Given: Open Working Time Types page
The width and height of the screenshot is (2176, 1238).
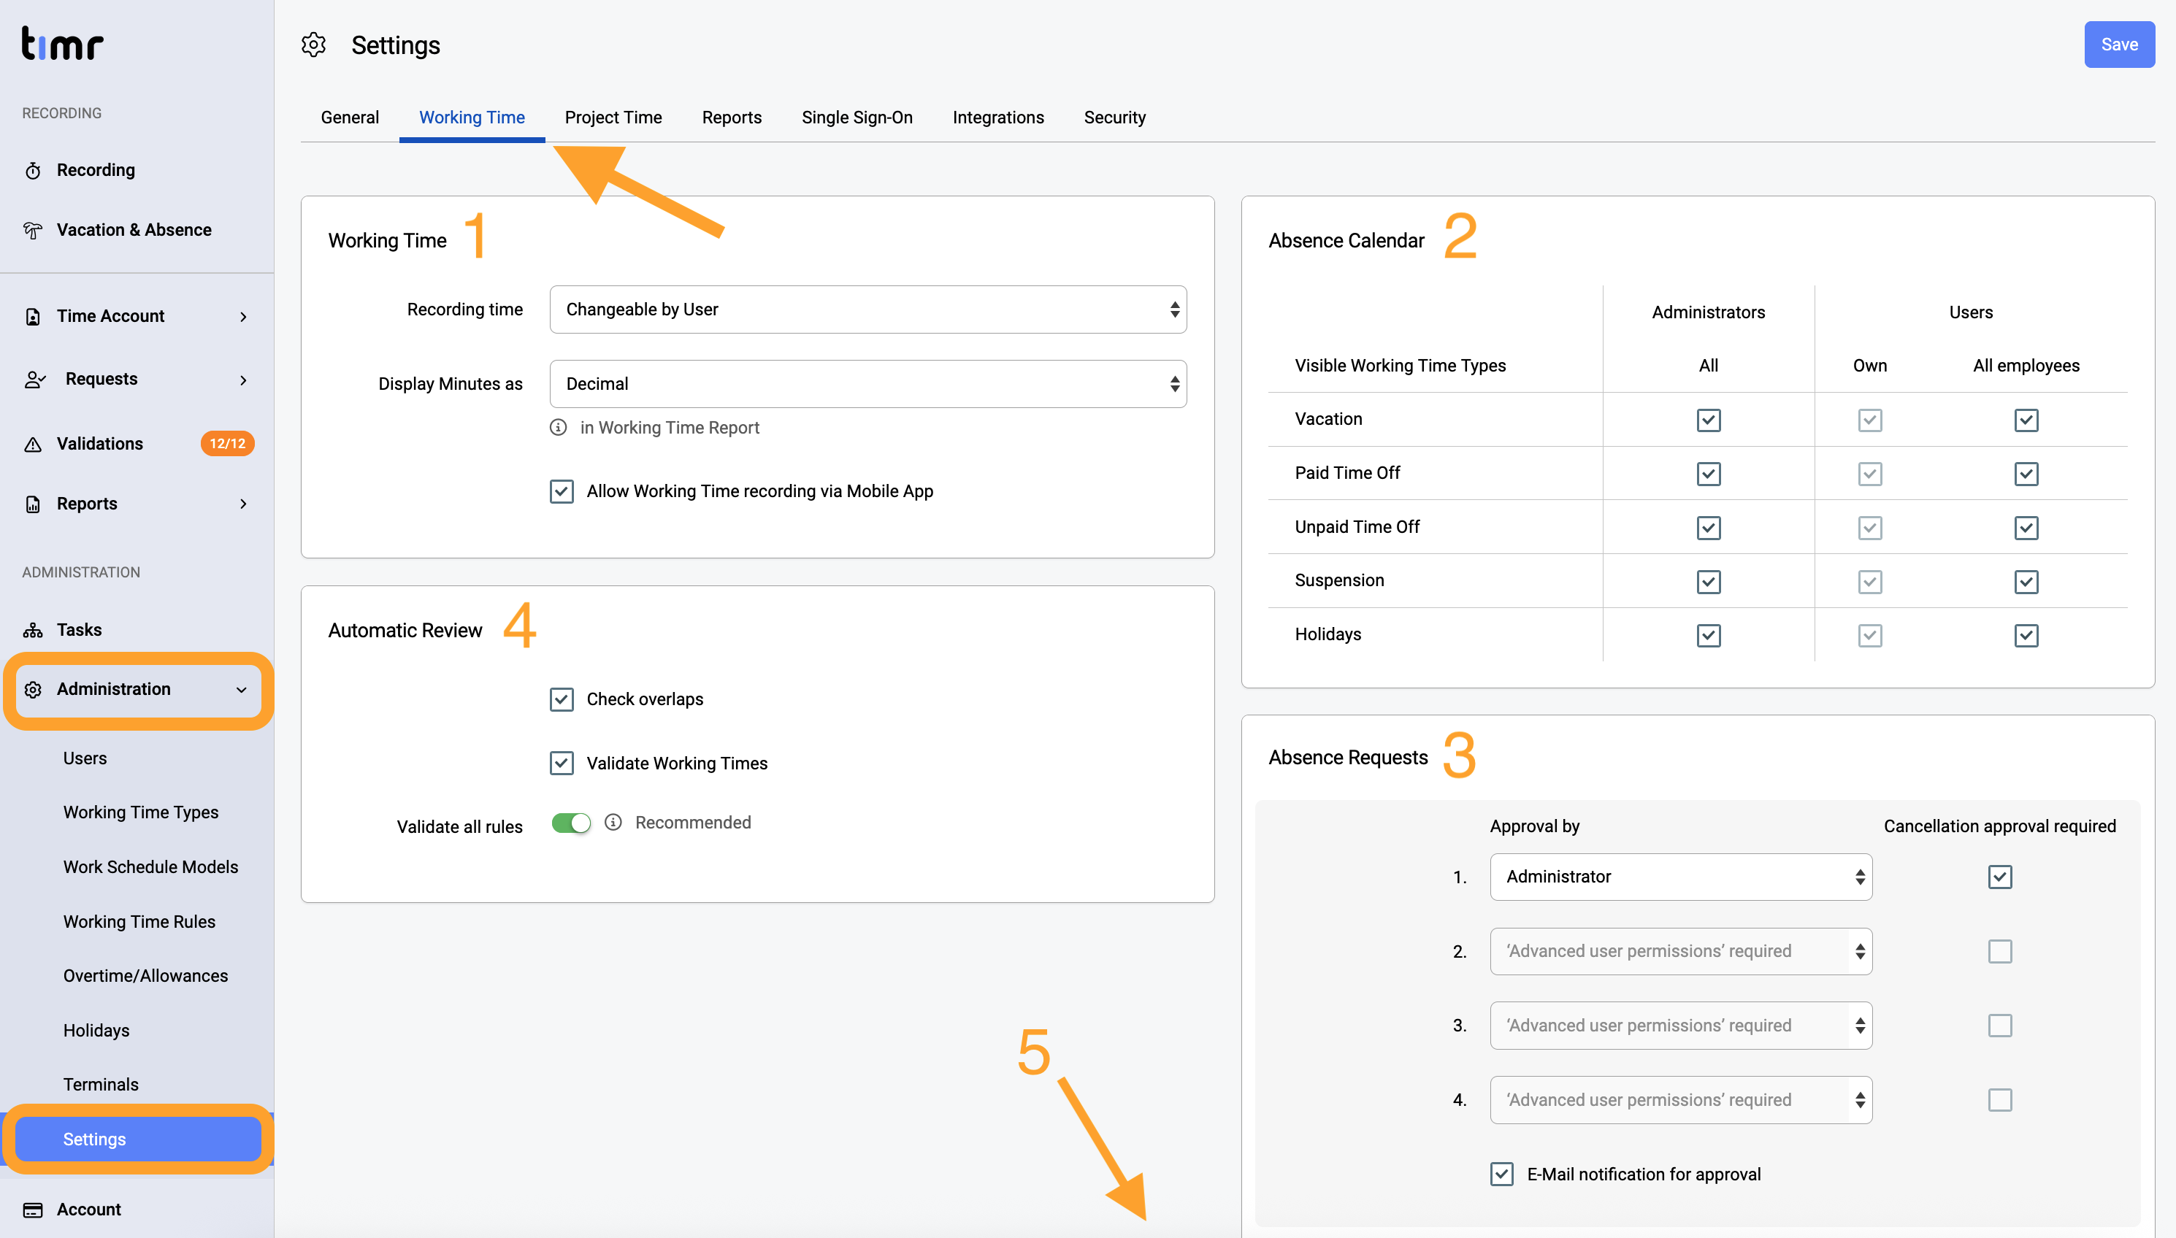Looking at the screenshot, I should pyautogui.click(x=140, y=813).
